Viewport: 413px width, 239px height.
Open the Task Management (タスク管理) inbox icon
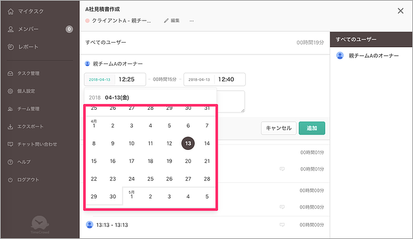click(10, 73)
